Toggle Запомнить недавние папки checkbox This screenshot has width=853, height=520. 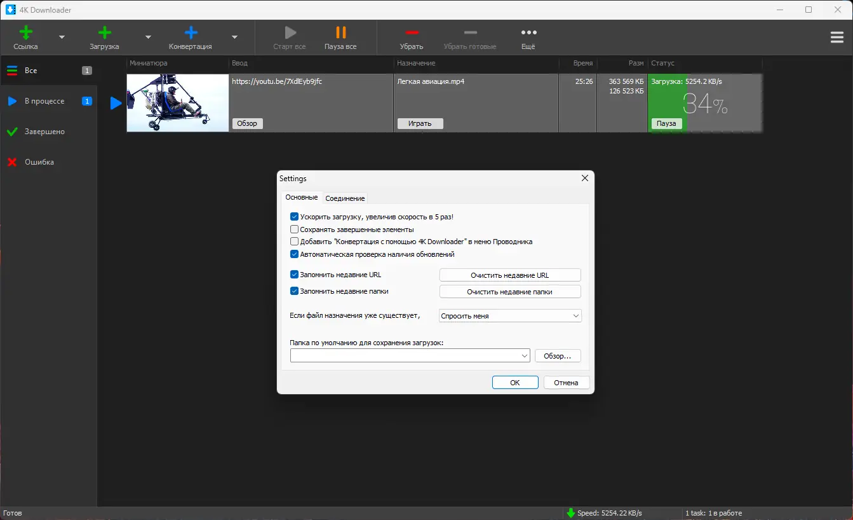295,292
